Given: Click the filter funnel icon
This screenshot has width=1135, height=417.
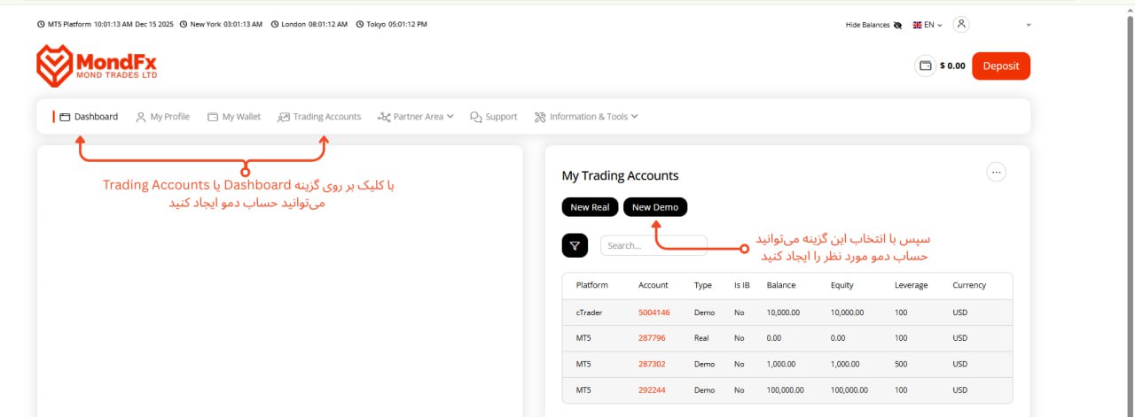Looking at the screenshot, I should [x=575, y=245].
